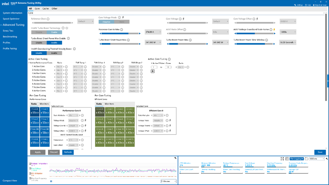Click yellow lightning icon by AVX2 Voltage Guardband

point(274,30)
